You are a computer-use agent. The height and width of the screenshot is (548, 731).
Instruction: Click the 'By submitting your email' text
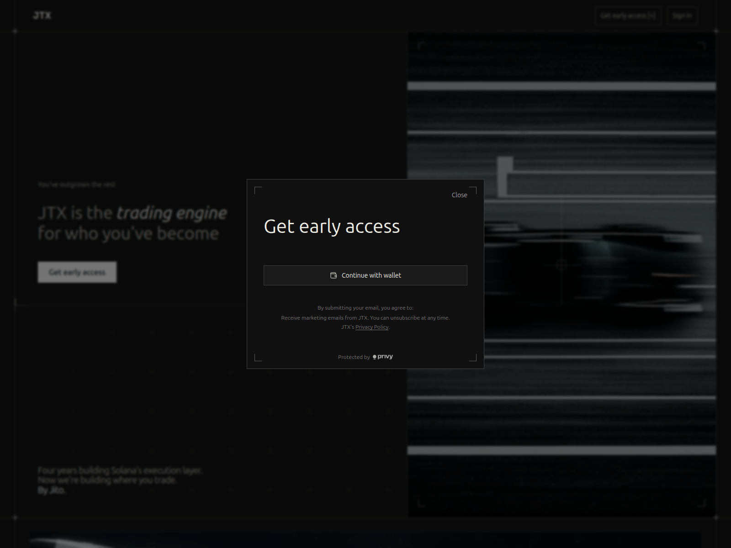click(x=365, y=308)
